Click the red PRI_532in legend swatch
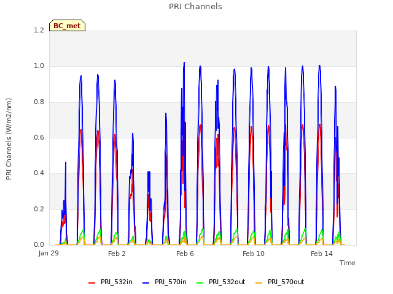 coord(91,283)
